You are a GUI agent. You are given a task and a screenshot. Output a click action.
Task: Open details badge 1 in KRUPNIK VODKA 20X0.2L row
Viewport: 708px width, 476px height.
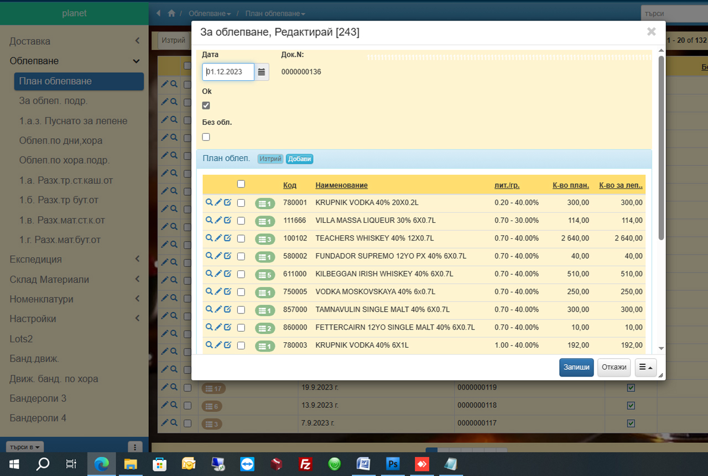point(265,203)
